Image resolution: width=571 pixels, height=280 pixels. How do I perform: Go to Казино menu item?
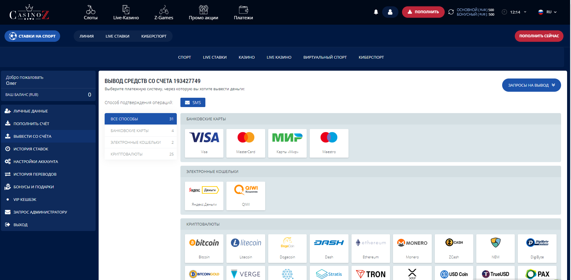(x=247, y=57)
